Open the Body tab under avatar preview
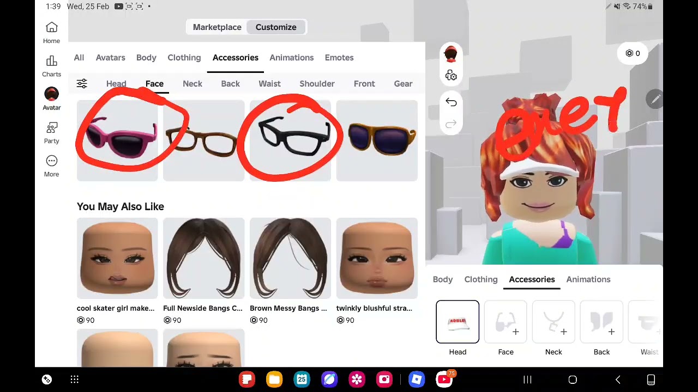This screenshot has height=392, width=698. 443,279
